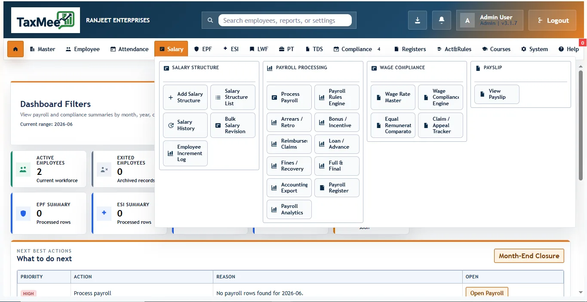Click the ESI Summary plus icon
Screen dimensions: 587x302
[x=104, y=213]
